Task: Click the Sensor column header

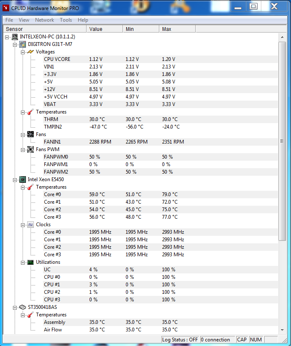Action: pyautogui.click(x=45, y=29)
